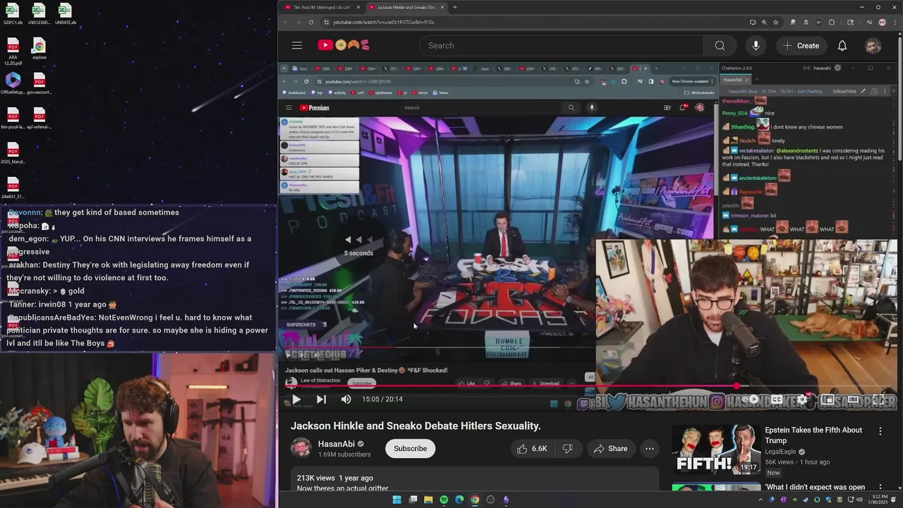
Task: Toggle closed captions in the player
Action: pyautogui.click(x=777, y=399)
